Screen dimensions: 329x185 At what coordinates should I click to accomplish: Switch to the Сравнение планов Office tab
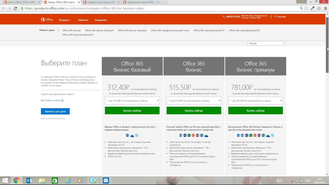141,2
